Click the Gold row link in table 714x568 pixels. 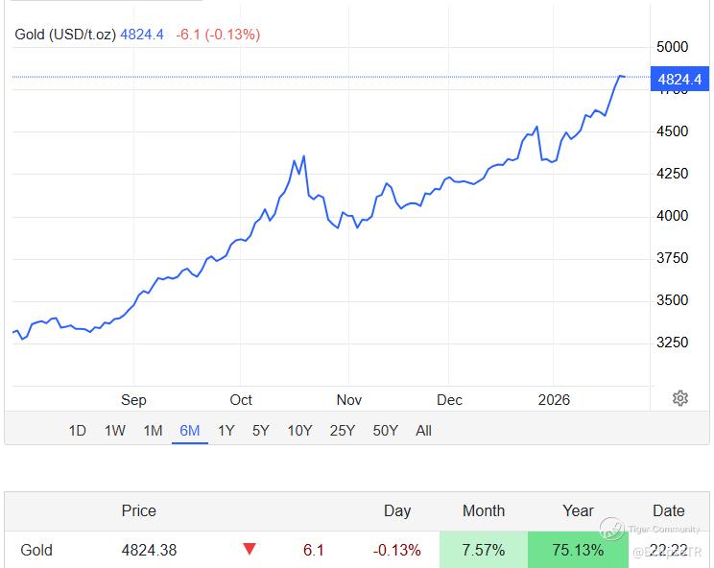click(36, 551)
